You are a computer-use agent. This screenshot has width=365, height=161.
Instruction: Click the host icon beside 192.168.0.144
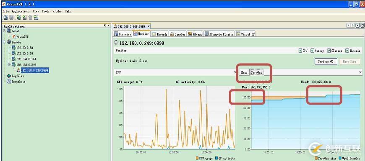pos(14,59)
